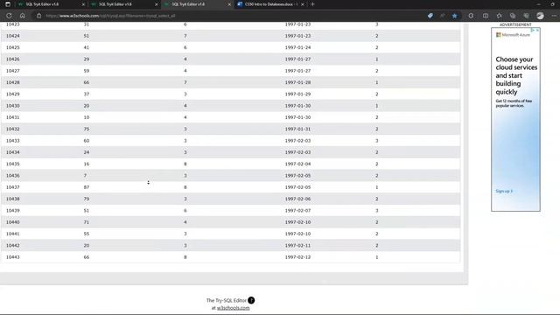This screenshot has height=315, width=560.
Task: Open the tab actions menu icon
Action: tap(8, 4)
